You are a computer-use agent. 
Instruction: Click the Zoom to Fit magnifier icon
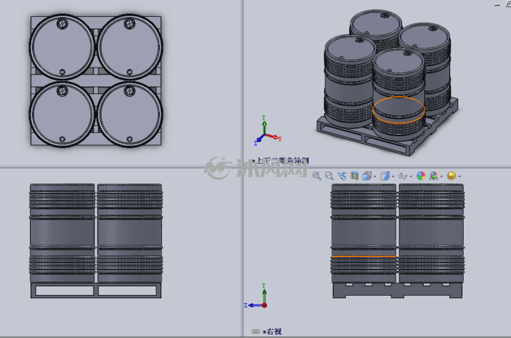pos(317,176)
